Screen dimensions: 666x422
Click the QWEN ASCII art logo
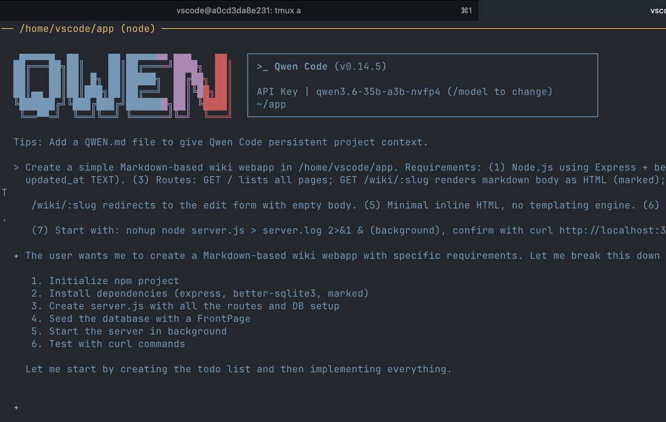point(122,85)
